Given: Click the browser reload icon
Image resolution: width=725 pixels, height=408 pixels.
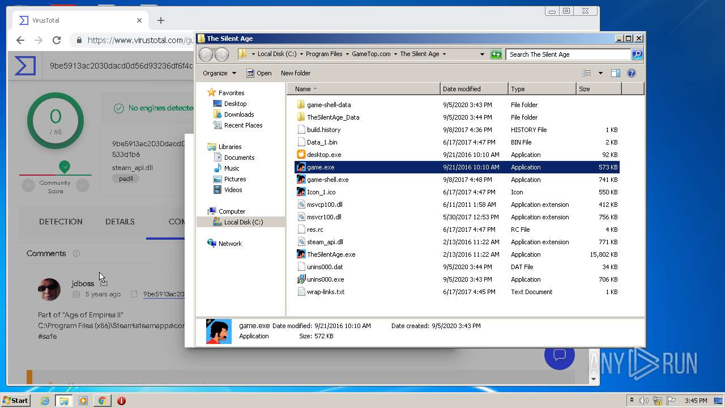Looking at the screenshot, I should [57, 40].
